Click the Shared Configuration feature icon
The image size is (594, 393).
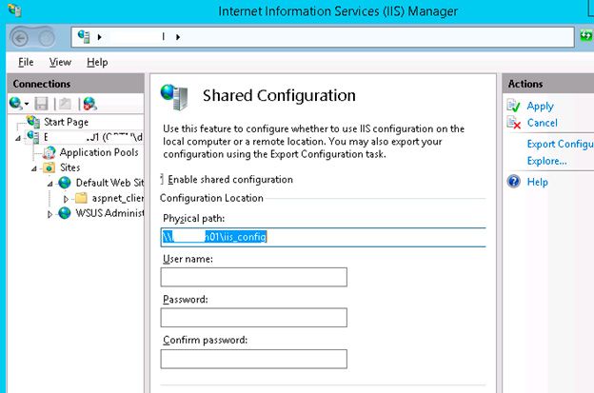(x=174, y=97)
